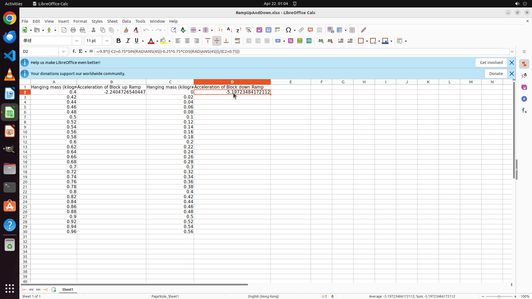The image size is (532, 299).
Task: Expand the font name dropdown
Action: (77, 41)
